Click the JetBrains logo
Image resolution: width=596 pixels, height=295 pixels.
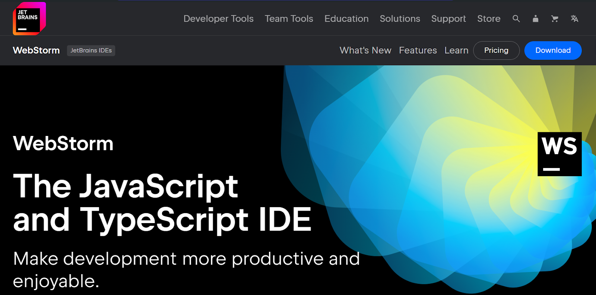click(29, 19)
